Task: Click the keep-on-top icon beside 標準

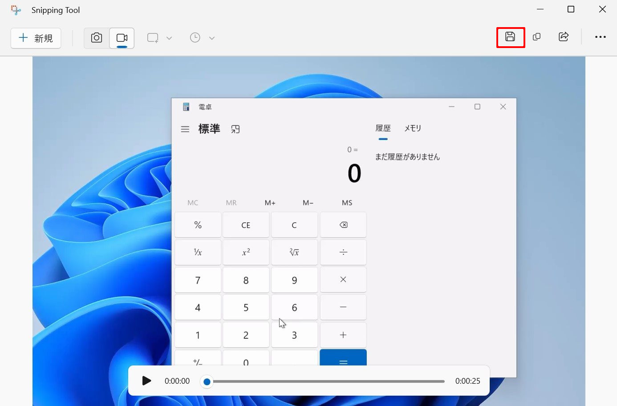Action: pyautogui.click(x=235, y=129)
